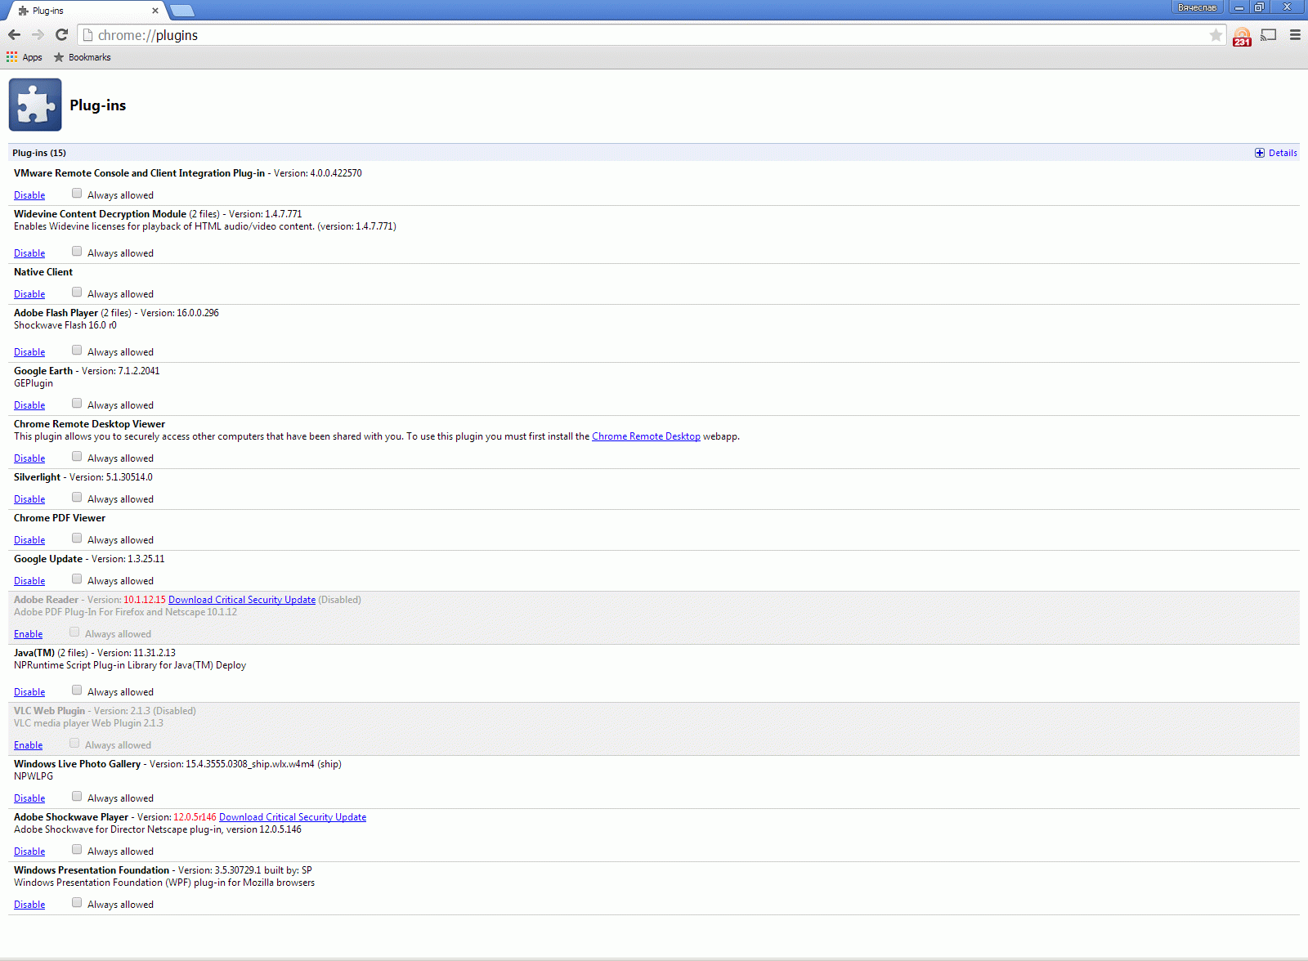Bookmark this page with the star icon
This screenshot has width=1308, height=961.
tap(1216, 35)
